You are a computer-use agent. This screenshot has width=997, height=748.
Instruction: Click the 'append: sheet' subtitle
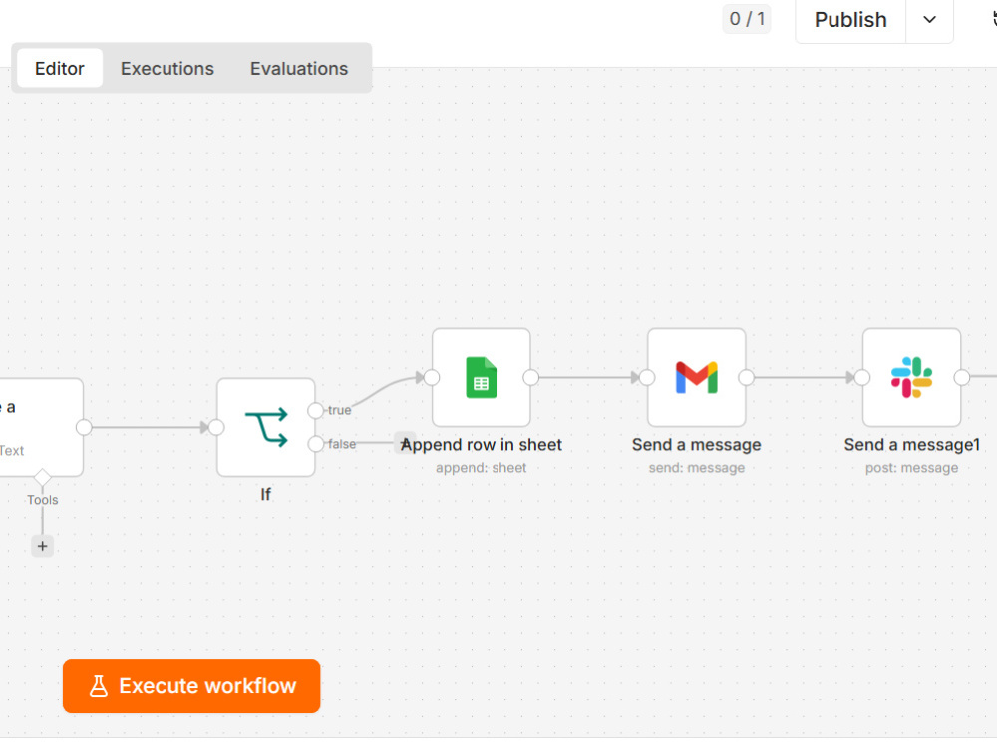pyautogui.click(x=482, y=468)
